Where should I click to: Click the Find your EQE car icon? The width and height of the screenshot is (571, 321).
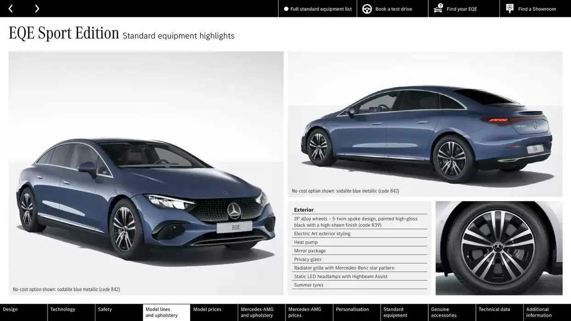coord(438,8)
